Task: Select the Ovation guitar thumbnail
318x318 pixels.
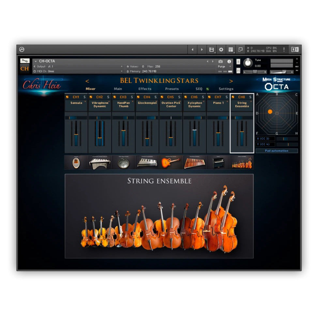Action: (171, 162)
